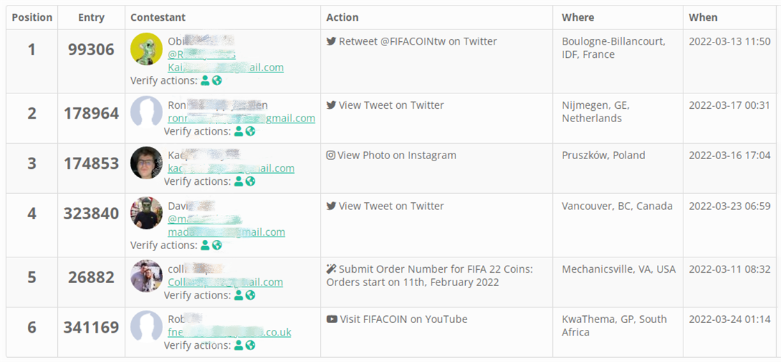The image size is (781, 362).
Task: Click the globe verify icon for entry 99306
Action: click(217, 81)
